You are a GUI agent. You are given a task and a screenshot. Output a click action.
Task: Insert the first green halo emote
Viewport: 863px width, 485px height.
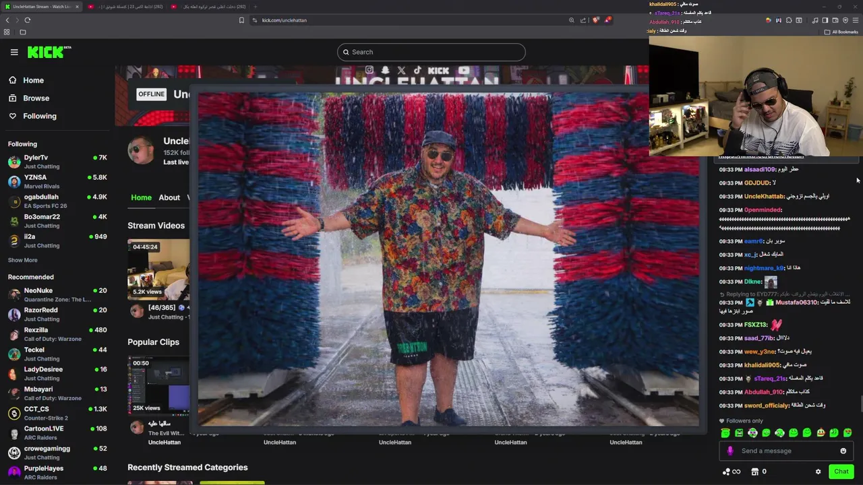point(725,433)
